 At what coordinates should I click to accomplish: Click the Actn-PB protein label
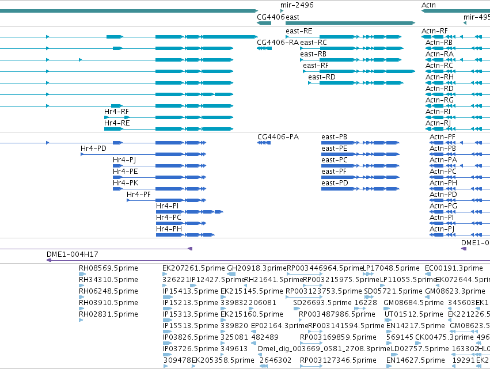coord(443,149)
